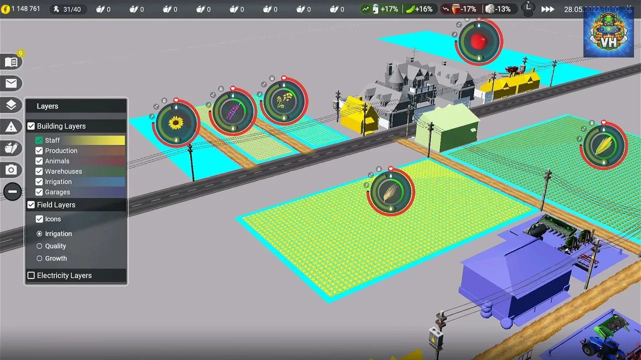Click the Warehouses green color bar
The height and width of the screenshot is (360, 641).
pyautogui.click(x=80, y=171)
